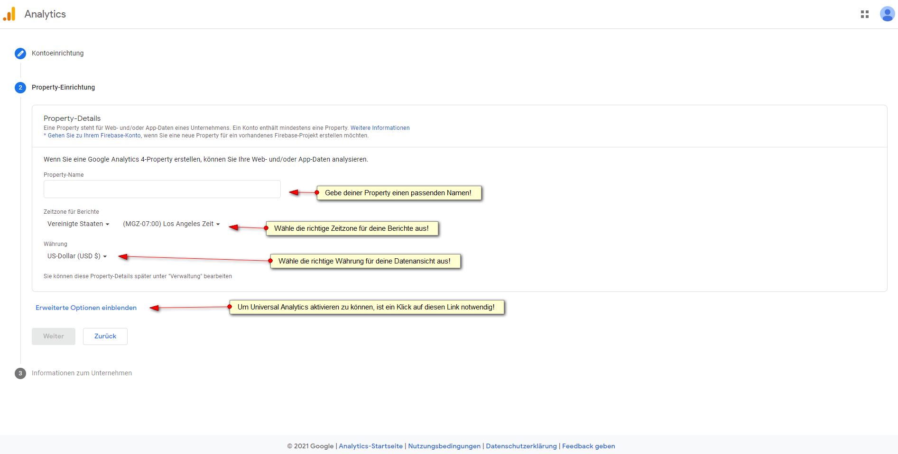This screenshot has width=898, height=454.
Task: Click the Google Analytics 4-Property description sentence
Action: (x=206, y=159)
